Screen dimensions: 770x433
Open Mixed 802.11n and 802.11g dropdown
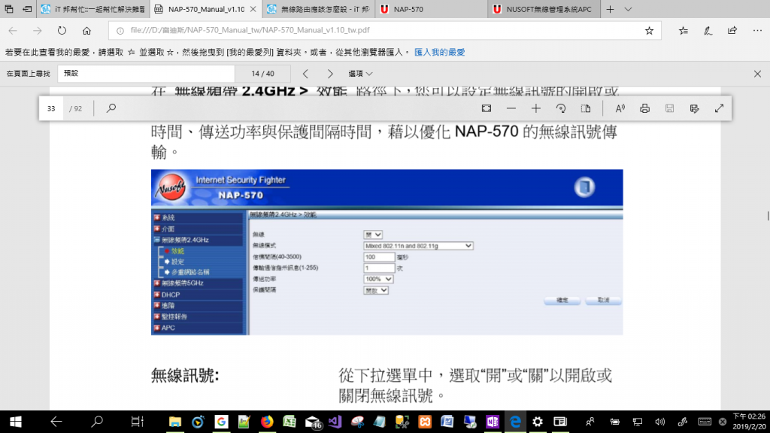(x=418, y=246)
